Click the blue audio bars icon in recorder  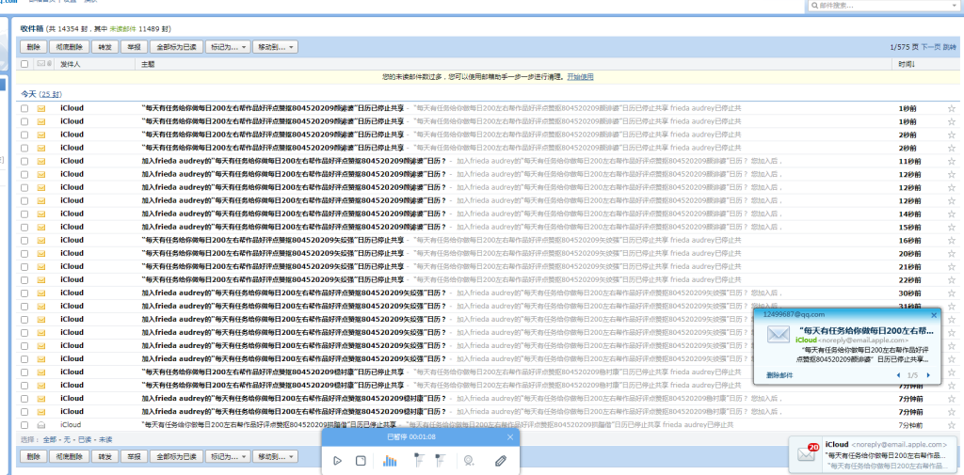coord(390,460)
